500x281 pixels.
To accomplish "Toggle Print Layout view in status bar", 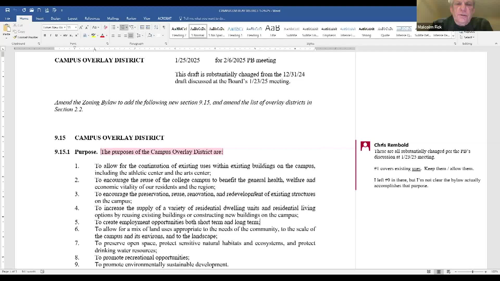I will click(439, 272).
